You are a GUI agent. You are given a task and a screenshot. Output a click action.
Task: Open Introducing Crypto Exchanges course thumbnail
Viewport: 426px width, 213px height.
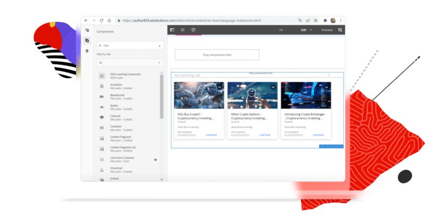[306, 96]
